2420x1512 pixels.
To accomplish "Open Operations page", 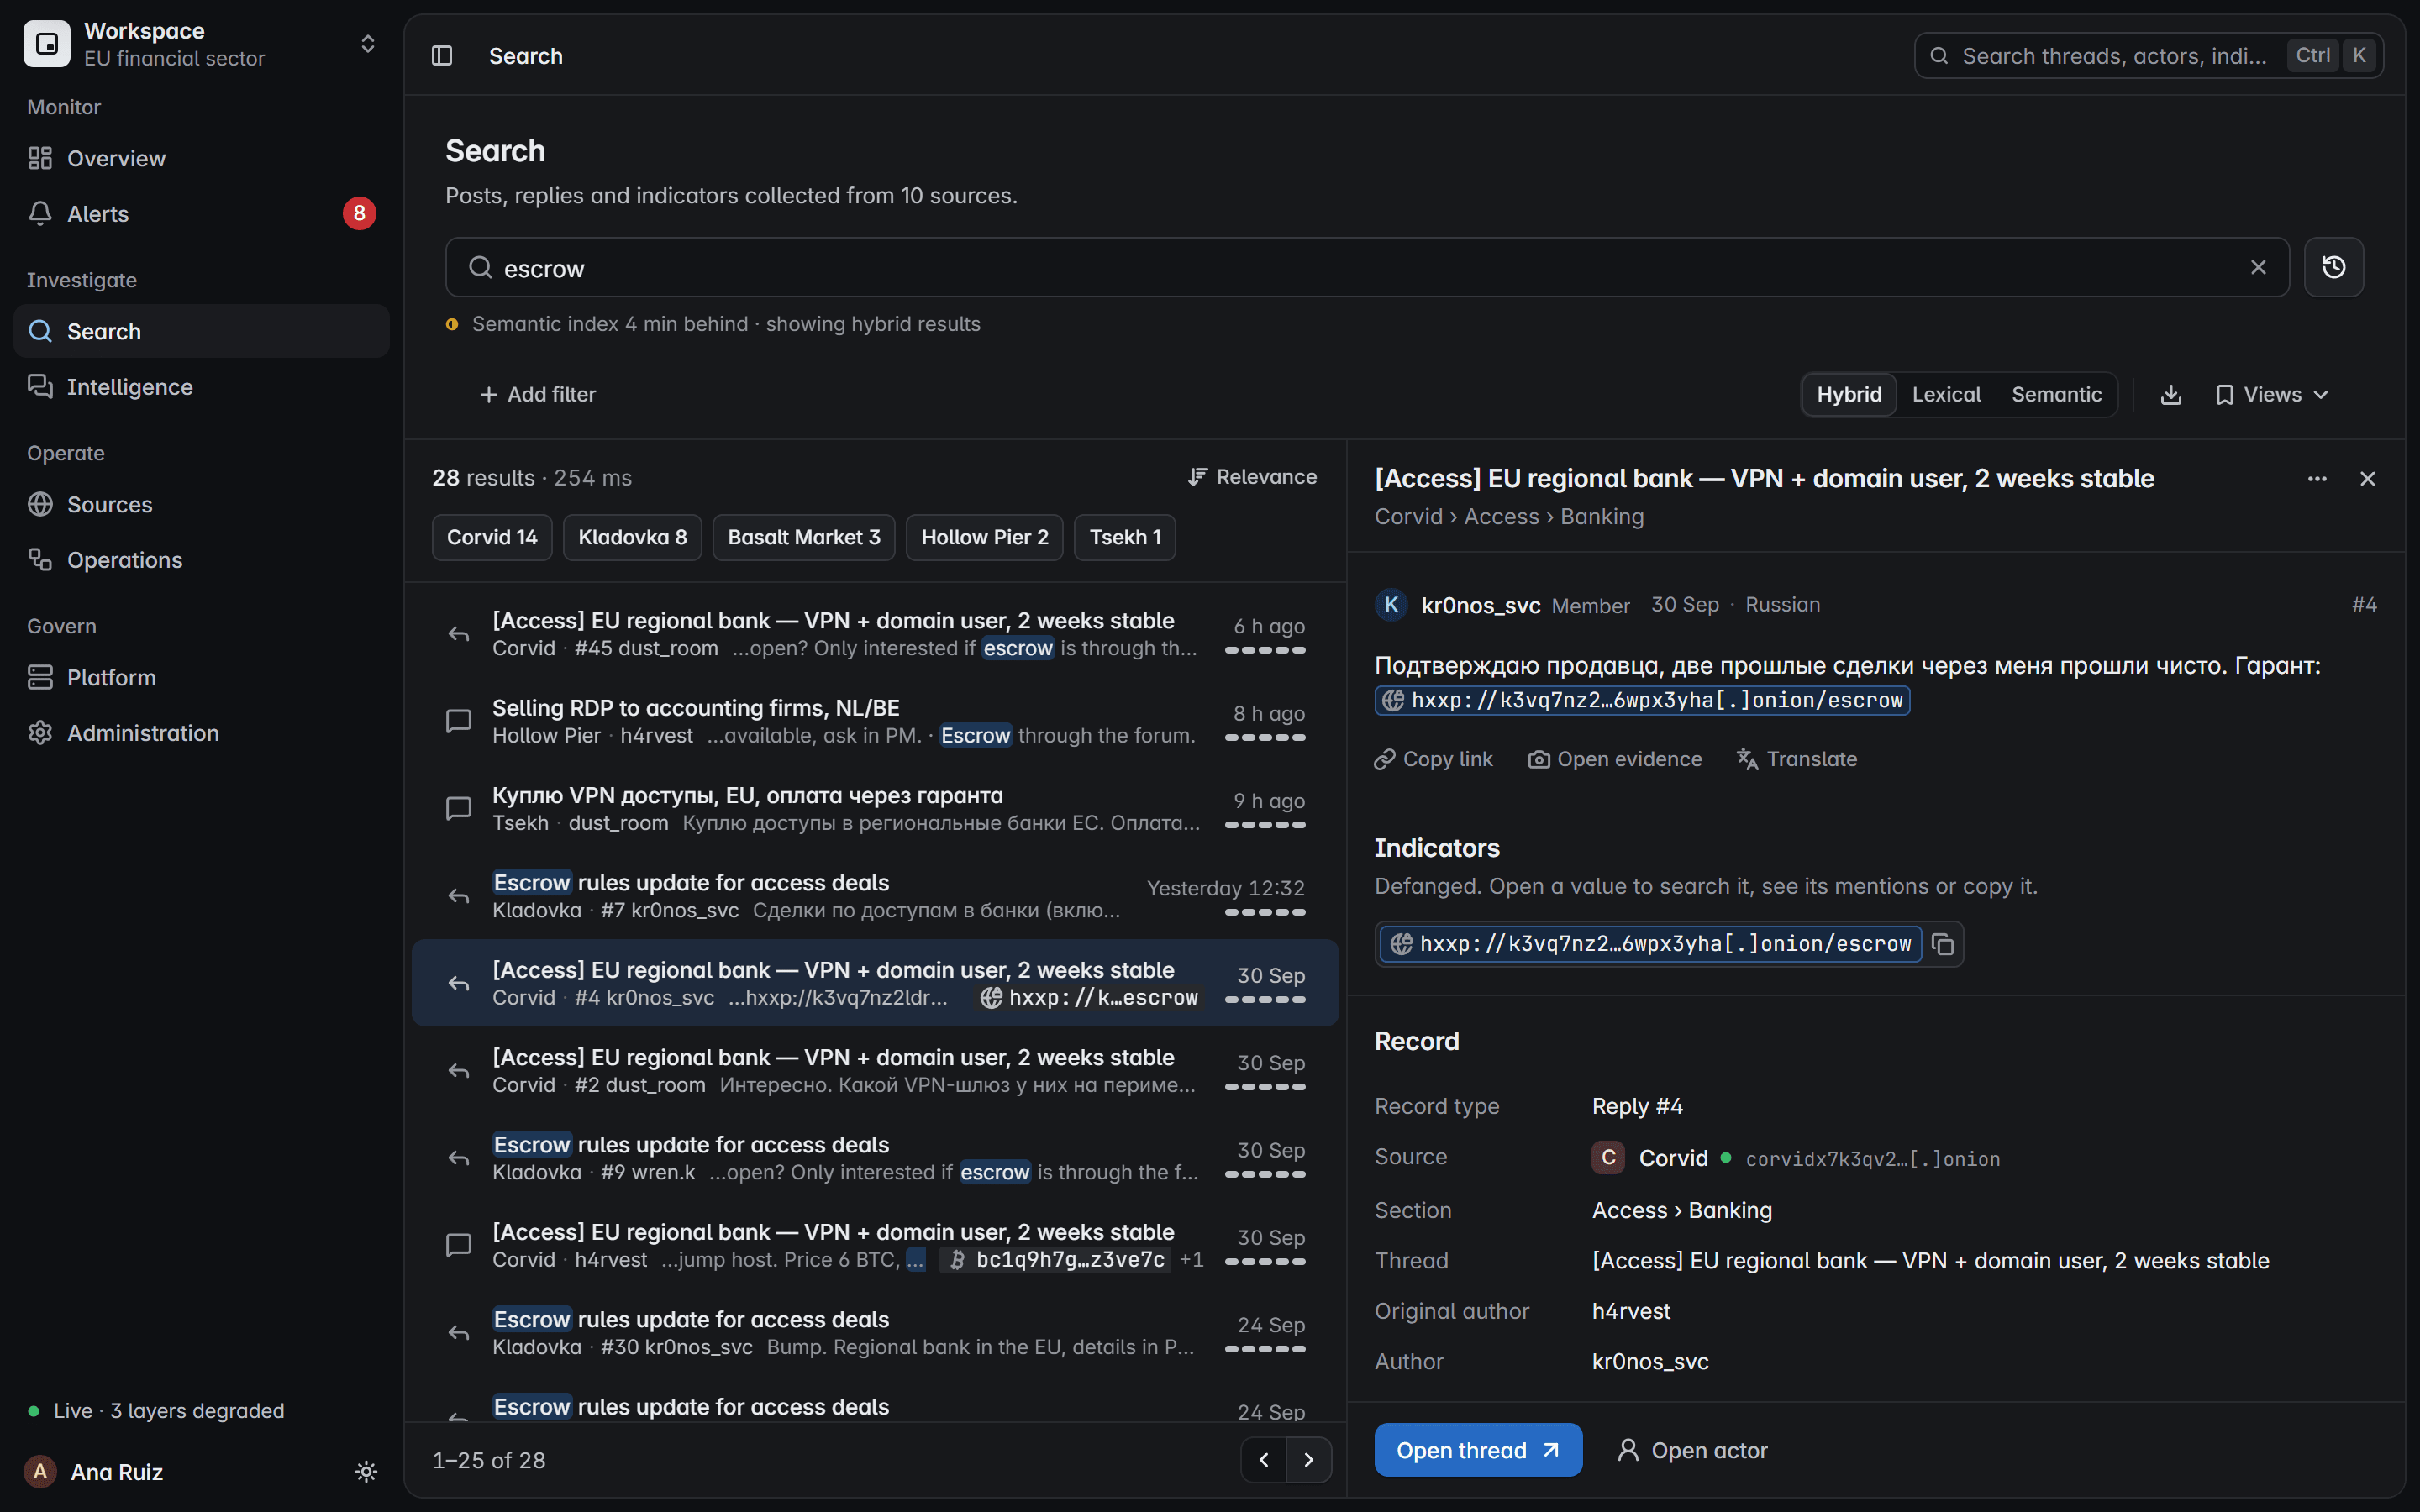I will tap(201, 560).
